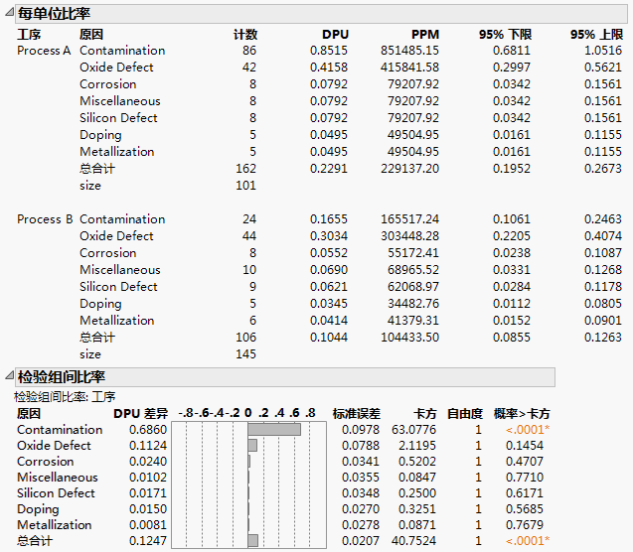Image resolution: width=633 pixels, height=552 pixels.
Task: Click Silicon Defect standard error 0.0348
Action: coord(361,492)
